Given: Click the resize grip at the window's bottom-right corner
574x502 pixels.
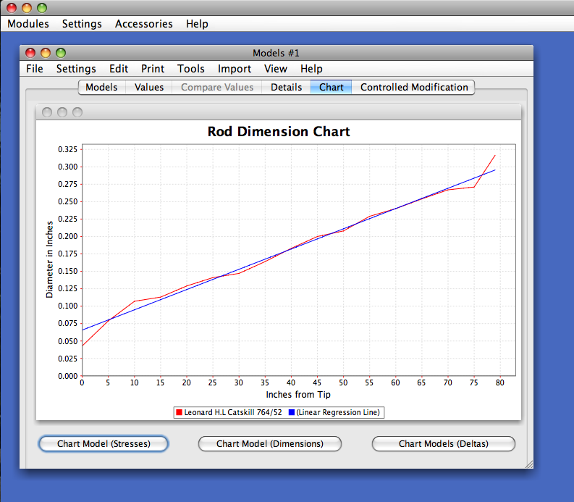Looking at the screenshot, I should coord(529,464).
